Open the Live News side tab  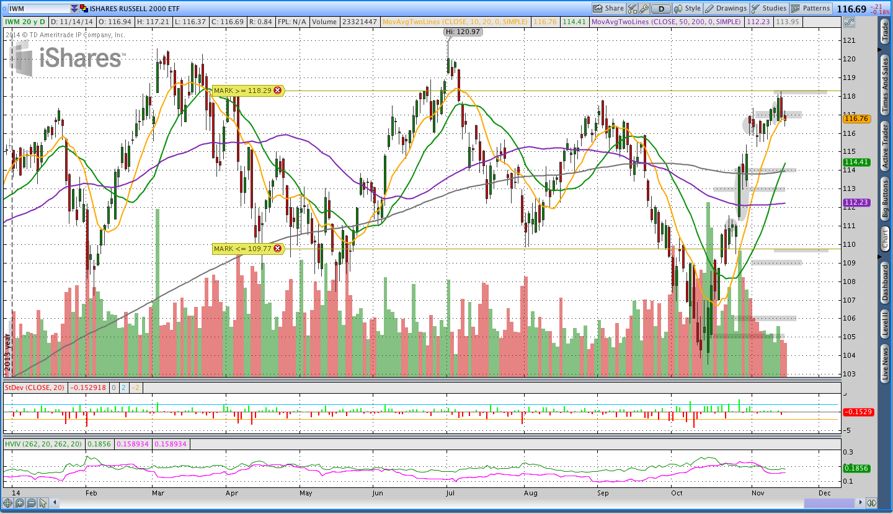[x=885, y=365]
